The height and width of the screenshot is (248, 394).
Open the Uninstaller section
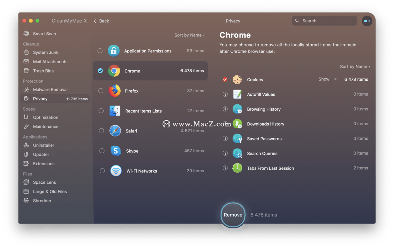(x=44, y=145)
